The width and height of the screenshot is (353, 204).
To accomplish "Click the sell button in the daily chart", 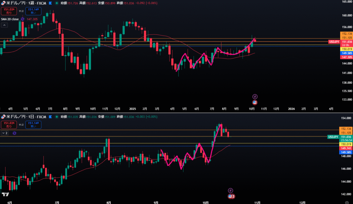I will coord(9,125).
